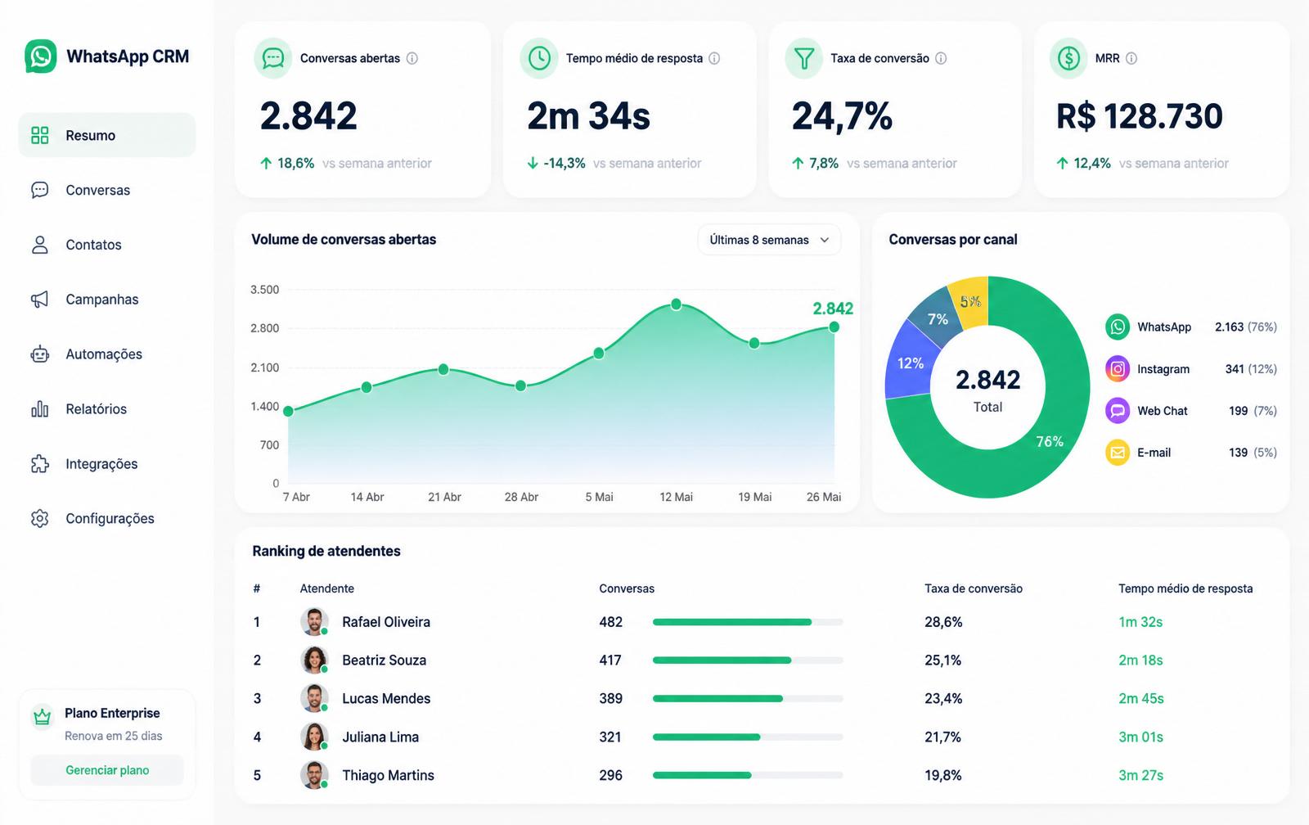Screen dimensions: 1309x825
Task: Click info icon beside MRR
Action: pos(1131,58)
